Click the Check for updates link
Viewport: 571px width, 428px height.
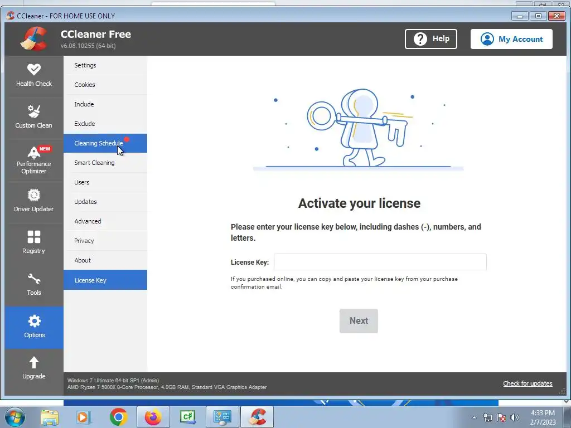click(528, 383)
